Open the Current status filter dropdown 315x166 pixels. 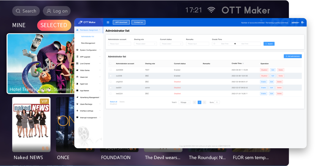[171, 43]
